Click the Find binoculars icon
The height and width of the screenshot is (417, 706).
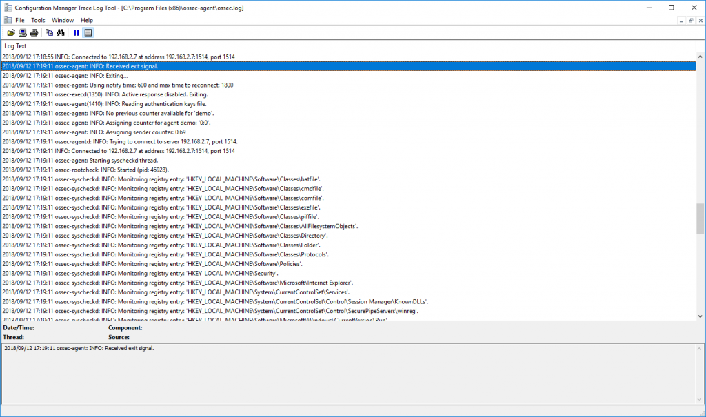[x=61, y=32]
